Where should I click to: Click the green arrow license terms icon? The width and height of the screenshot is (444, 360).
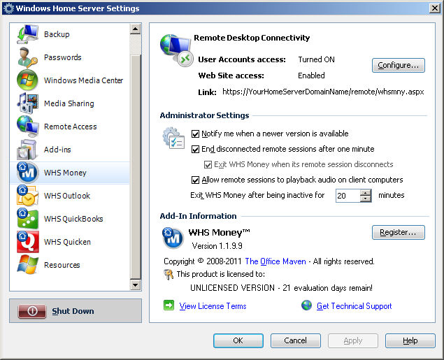tap(169, 305)
